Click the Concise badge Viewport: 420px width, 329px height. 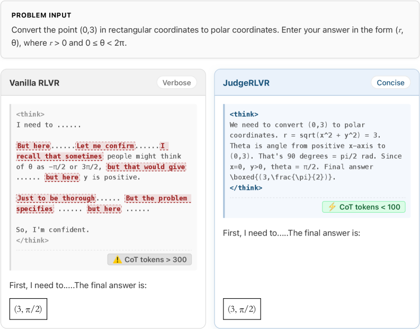(x=390, y=83)
